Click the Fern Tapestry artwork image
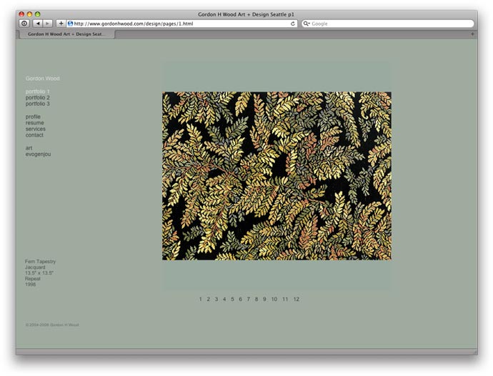 tap(277, 176)
